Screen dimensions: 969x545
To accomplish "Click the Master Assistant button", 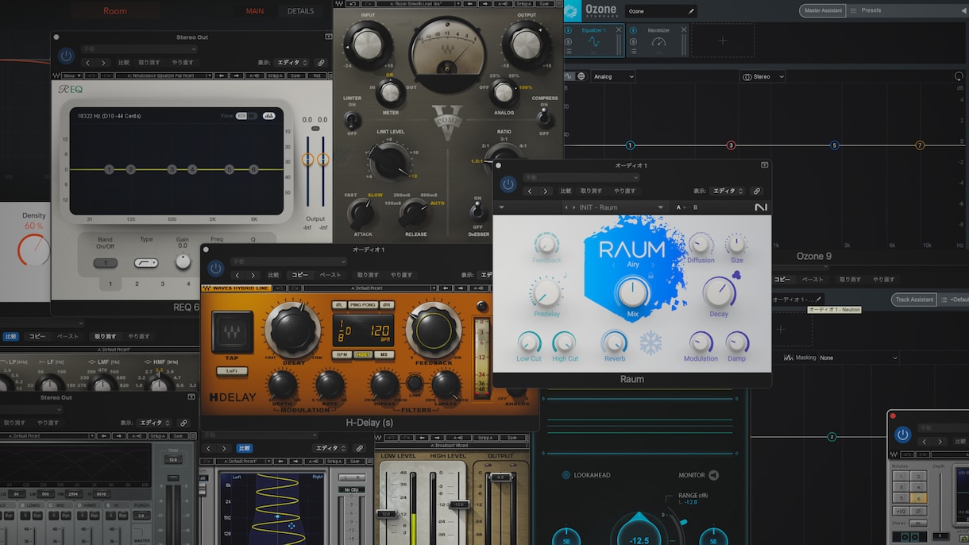I will [x=821, y=10].
